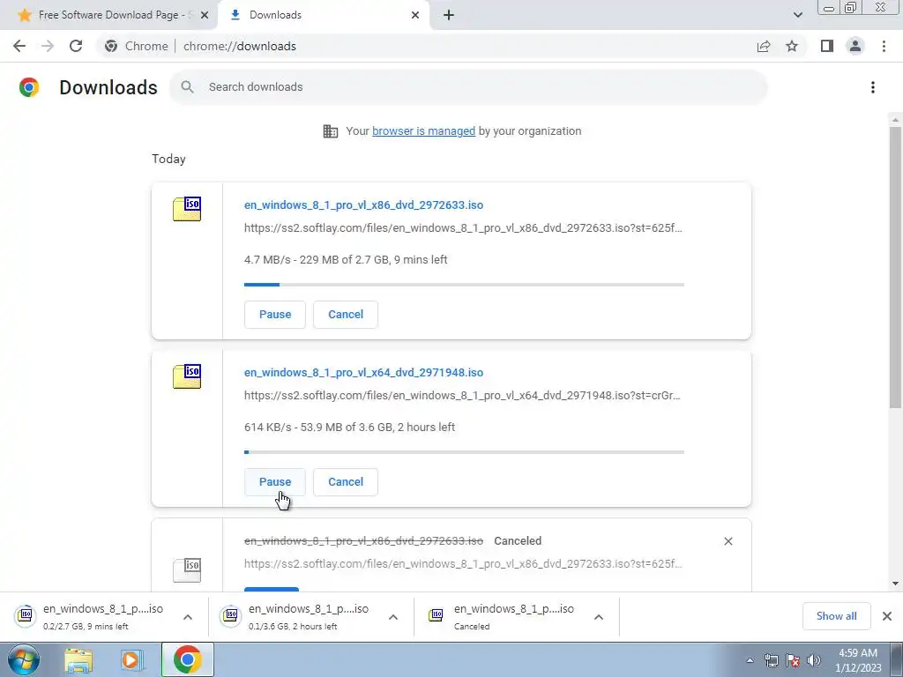Open Windows Media Player from taskbar
Image resolution: width=903 pixels, height=677 pixels.
click(132, 659)
